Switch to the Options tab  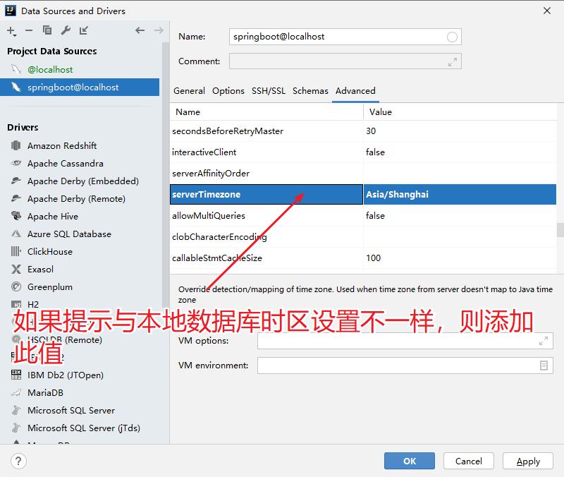coord(228,91)
